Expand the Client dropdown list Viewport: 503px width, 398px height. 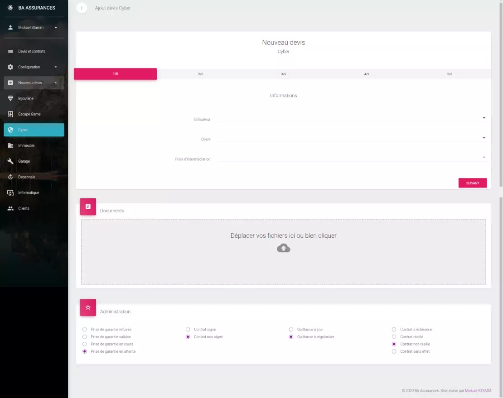tap(352, 138)
